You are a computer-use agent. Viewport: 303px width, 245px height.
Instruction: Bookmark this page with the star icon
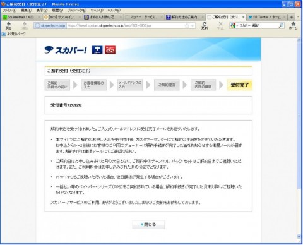187,26
